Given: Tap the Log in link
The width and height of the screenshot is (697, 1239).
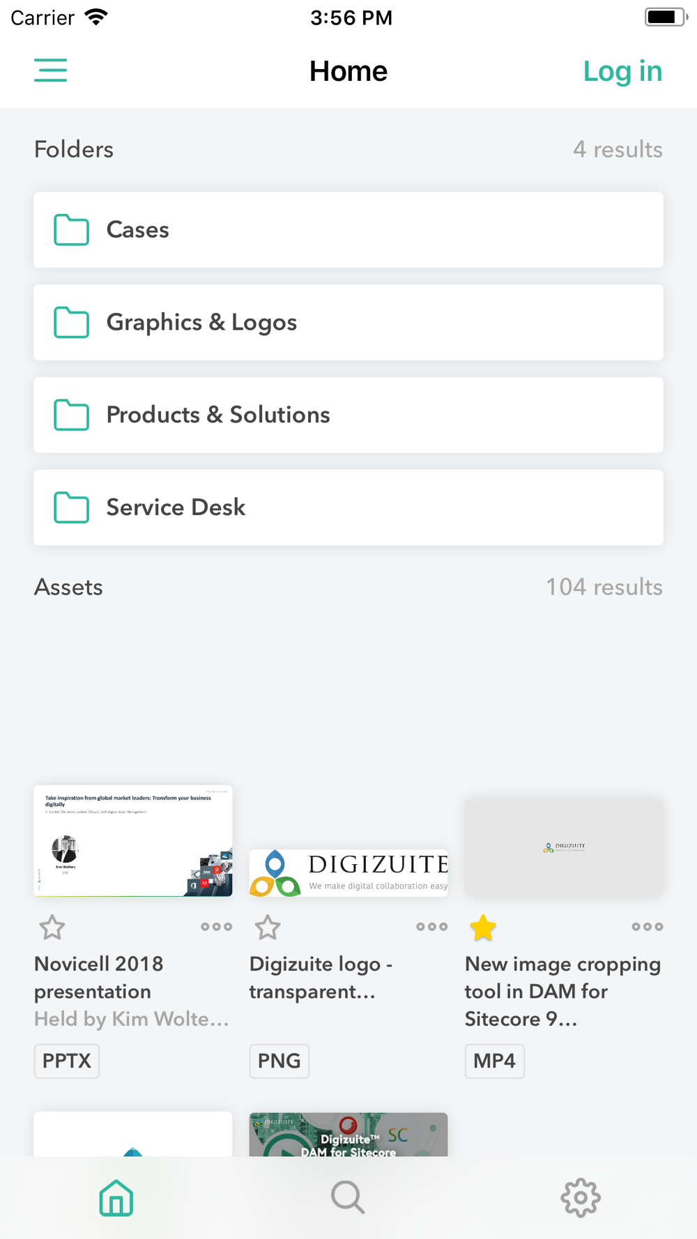Looking at the screenshot, I should tap(622, 71).
